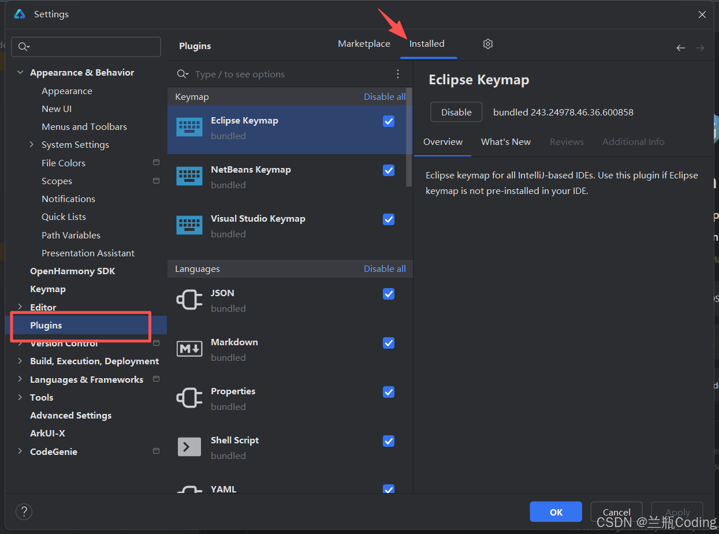Click the Eclipse Keymap keyboard icon
Screen dimensions: 719x534
click(189, 127)
